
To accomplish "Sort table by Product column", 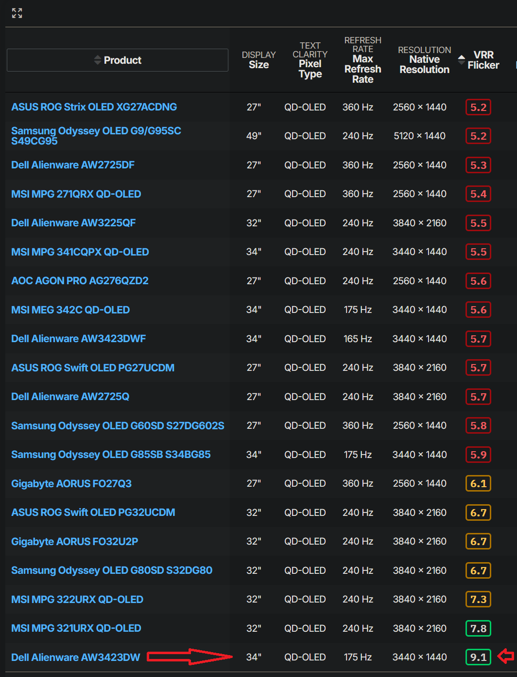I will click(x=118, y=60).
